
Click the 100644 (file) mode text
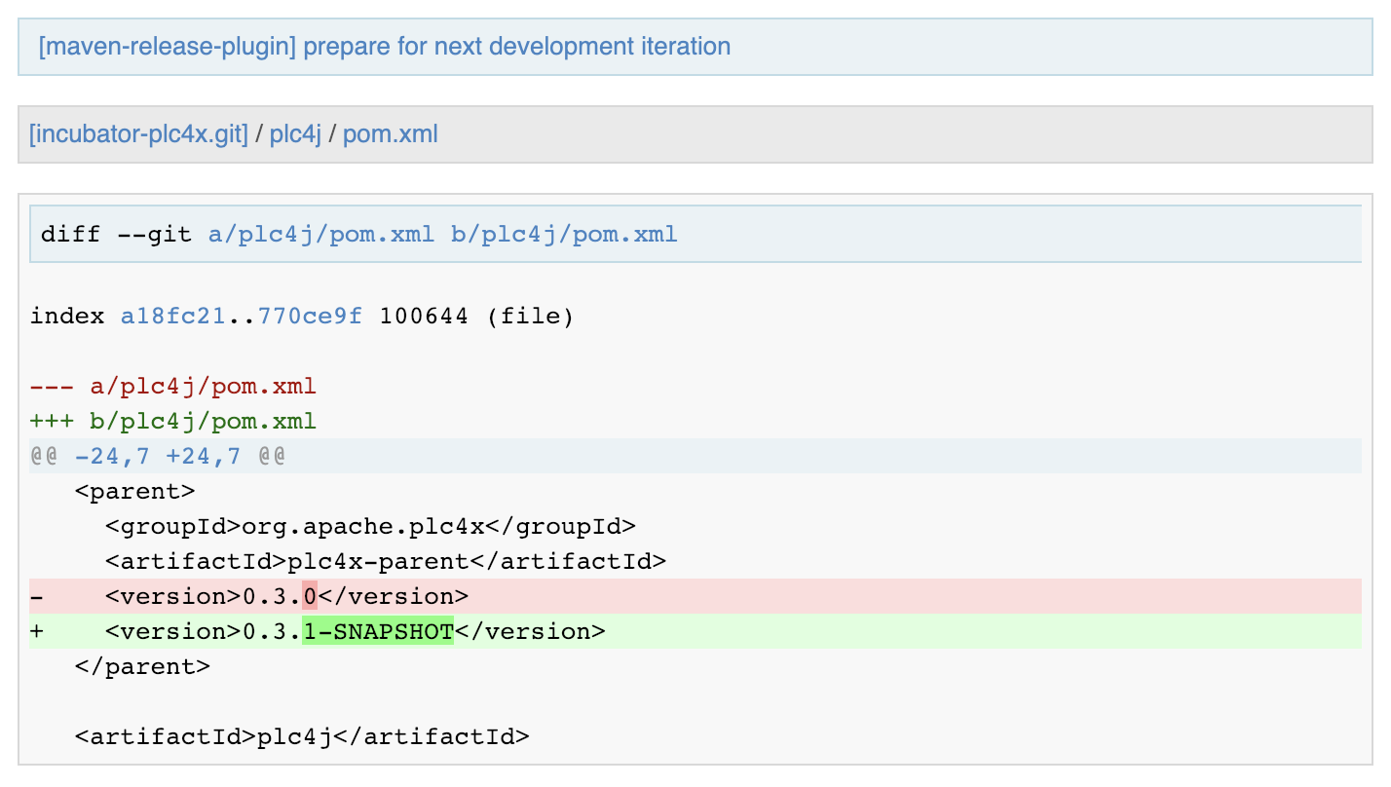pos(476,317)
